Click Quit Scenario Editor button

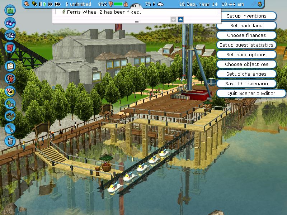246,94
